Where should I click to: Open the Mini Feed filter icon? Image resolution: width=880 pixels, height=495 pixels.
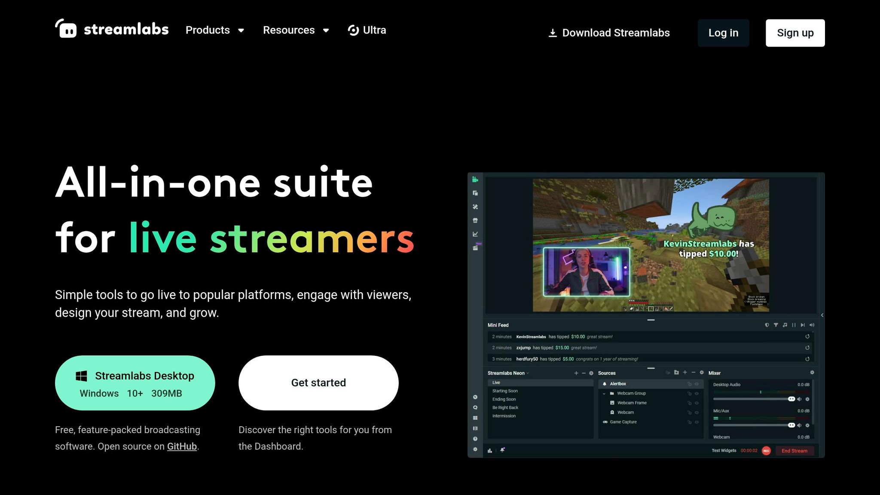tap(776, 325)
